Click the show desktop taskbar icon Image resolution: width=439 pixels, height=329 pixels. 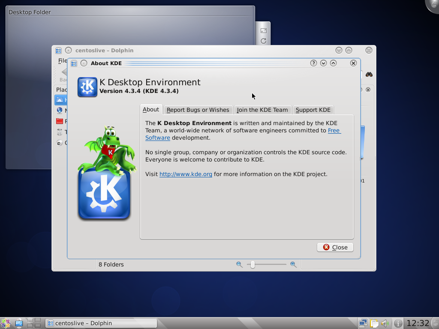tap(19, 323)
